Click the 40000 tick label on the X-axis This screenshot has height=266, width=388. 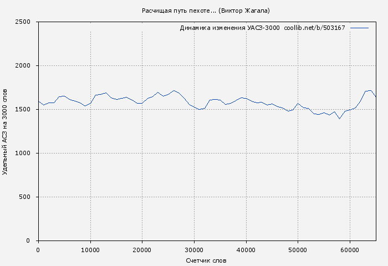(246, 250)
